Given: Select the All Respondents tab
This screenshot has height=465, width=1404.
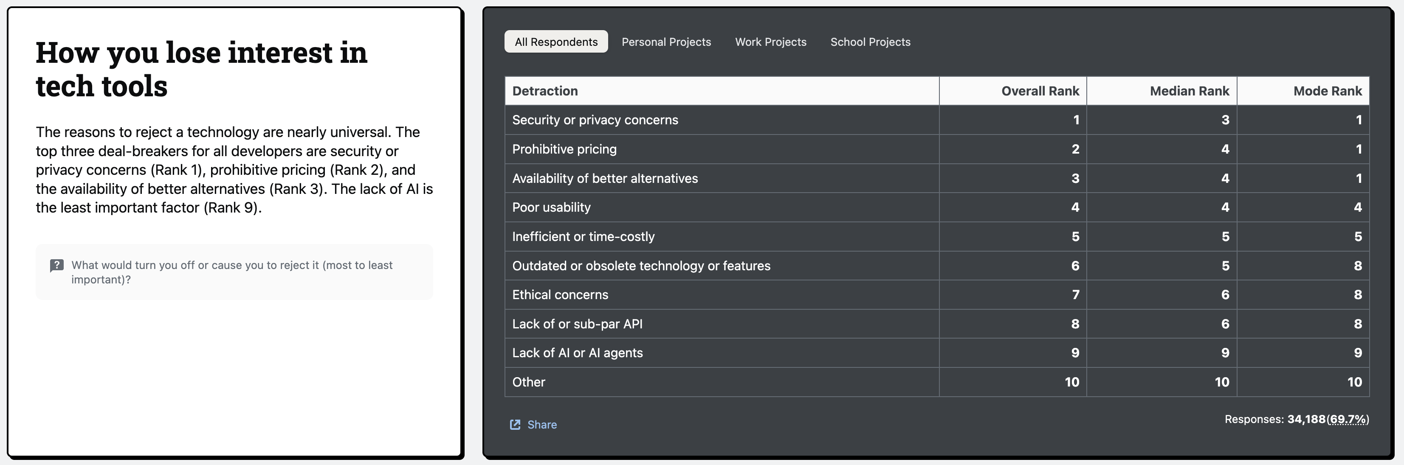Looking at the screenshot, I should [556, 42].
